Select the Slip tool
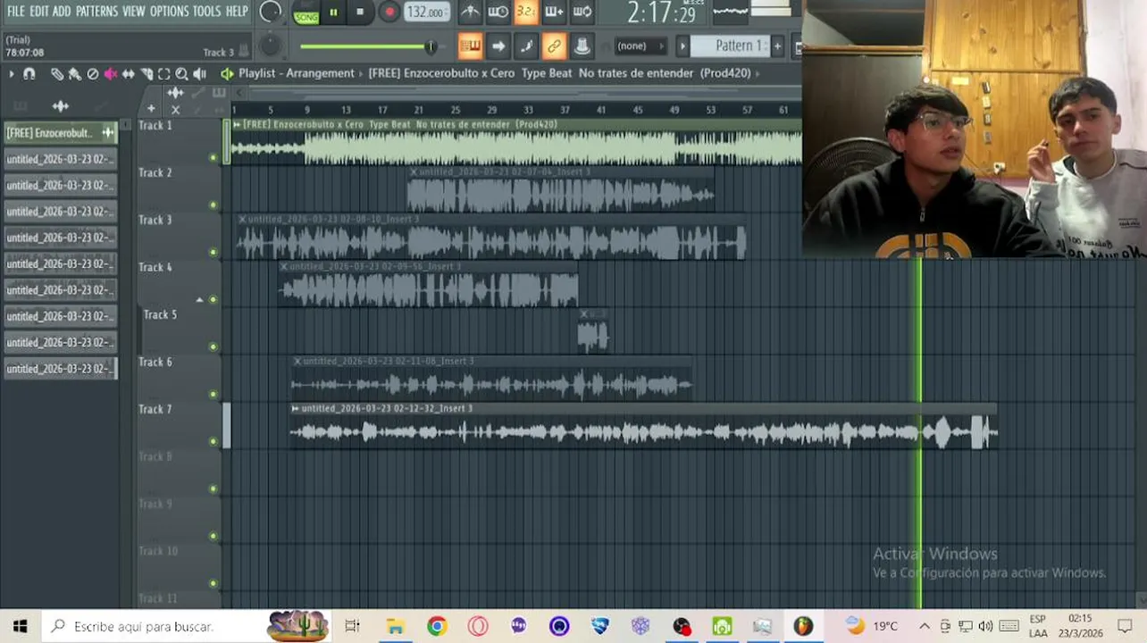Viewport: 1147px width, 643px height. pos(129,74)
